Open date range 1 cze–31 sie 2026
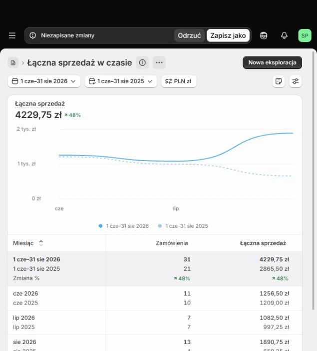Screen dimensions: 317x351 (44, 81)
